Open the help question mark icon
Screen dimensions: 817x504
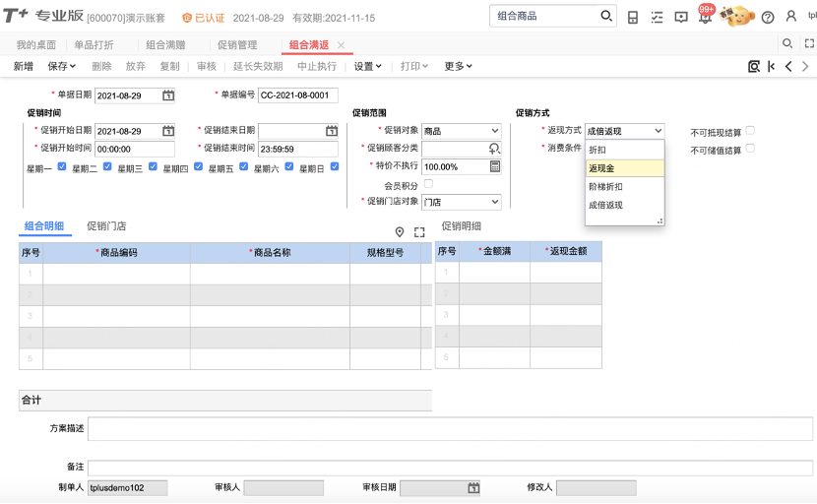(768, 17)
